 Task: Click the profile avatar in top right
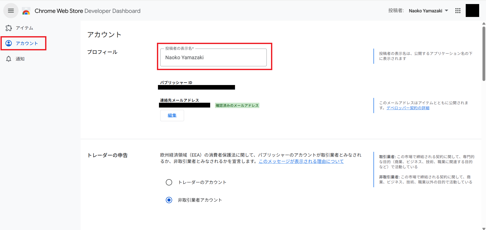(472, 11)
